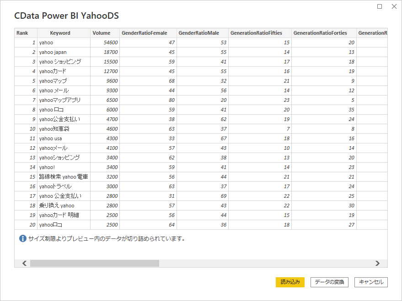Click the 'yahoo usa' keyword cell
Image resolution: width=402 pixels, height=301 pixels.
tap(64, 138)
